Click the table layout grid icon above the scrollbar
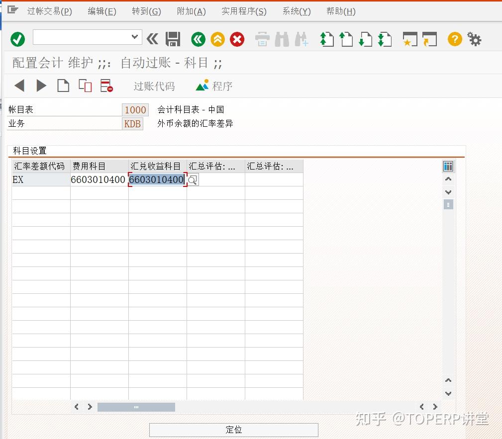Screen dimensions: 502x439 click(448, 166)
